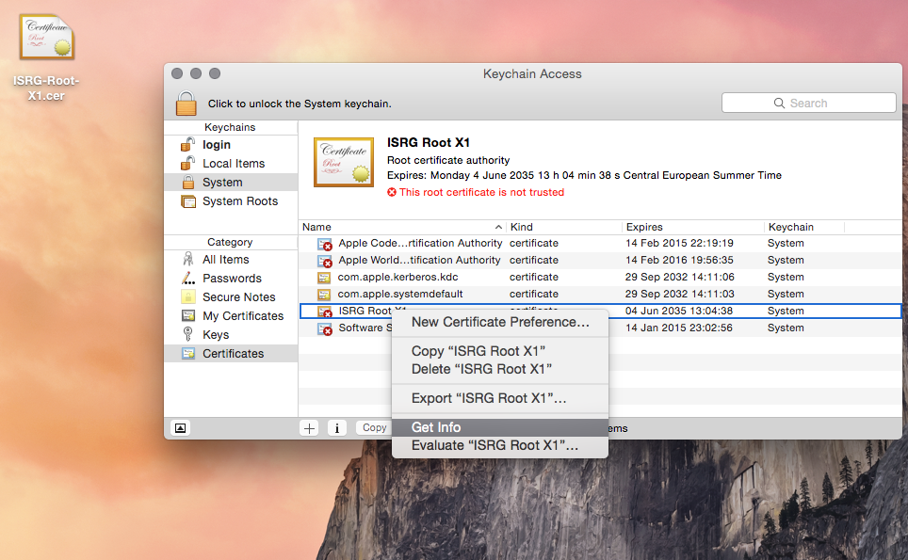This screenshot has width=908, height=560.
Task: Click the 29 Sep 2032 14:11:06 expiry cell
Action: point(680,277)
